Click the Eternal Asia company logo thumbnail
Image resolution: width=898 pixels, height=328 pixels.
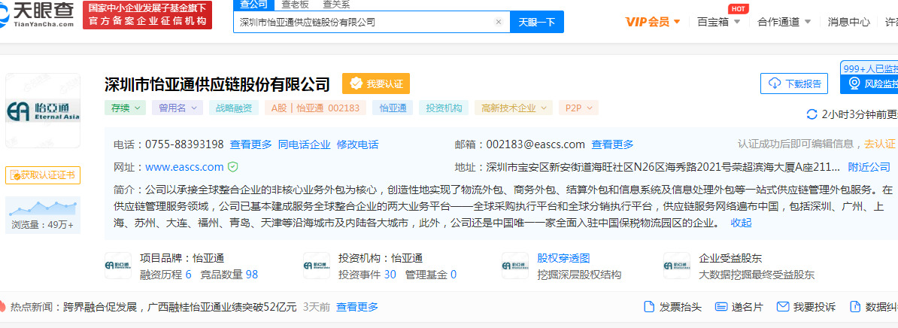pyautogui.click(x=43, y=111)
